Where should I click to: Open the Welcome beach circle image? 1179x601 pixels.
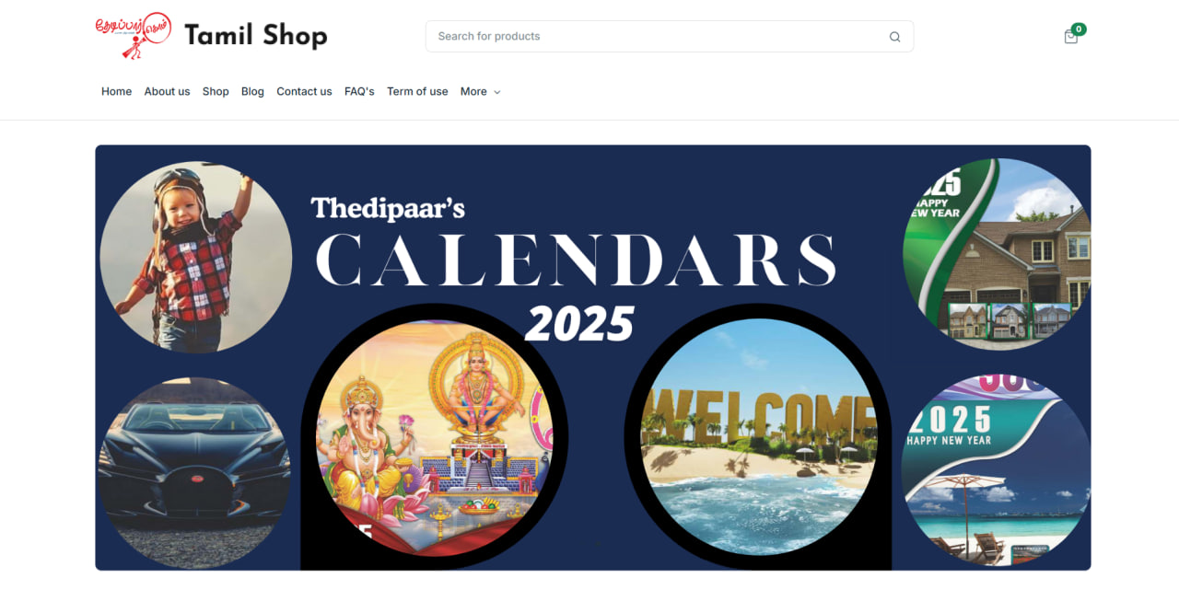[758, 437]
